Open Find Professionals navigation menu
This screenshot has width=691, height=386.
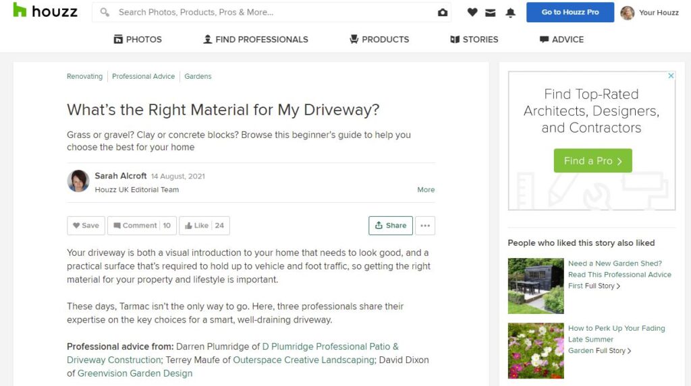(256, 40)
